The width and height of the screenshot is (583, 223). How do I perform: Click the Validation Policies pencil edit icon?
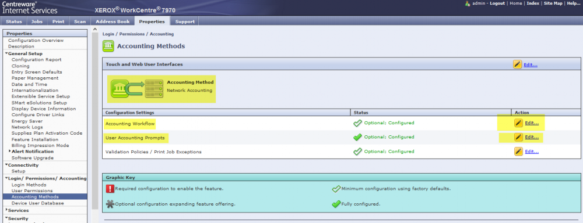pos(518,152)
